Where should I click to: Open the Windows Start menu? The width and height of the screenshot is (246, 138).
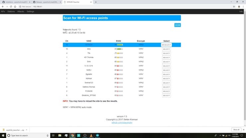click(3, 135)
